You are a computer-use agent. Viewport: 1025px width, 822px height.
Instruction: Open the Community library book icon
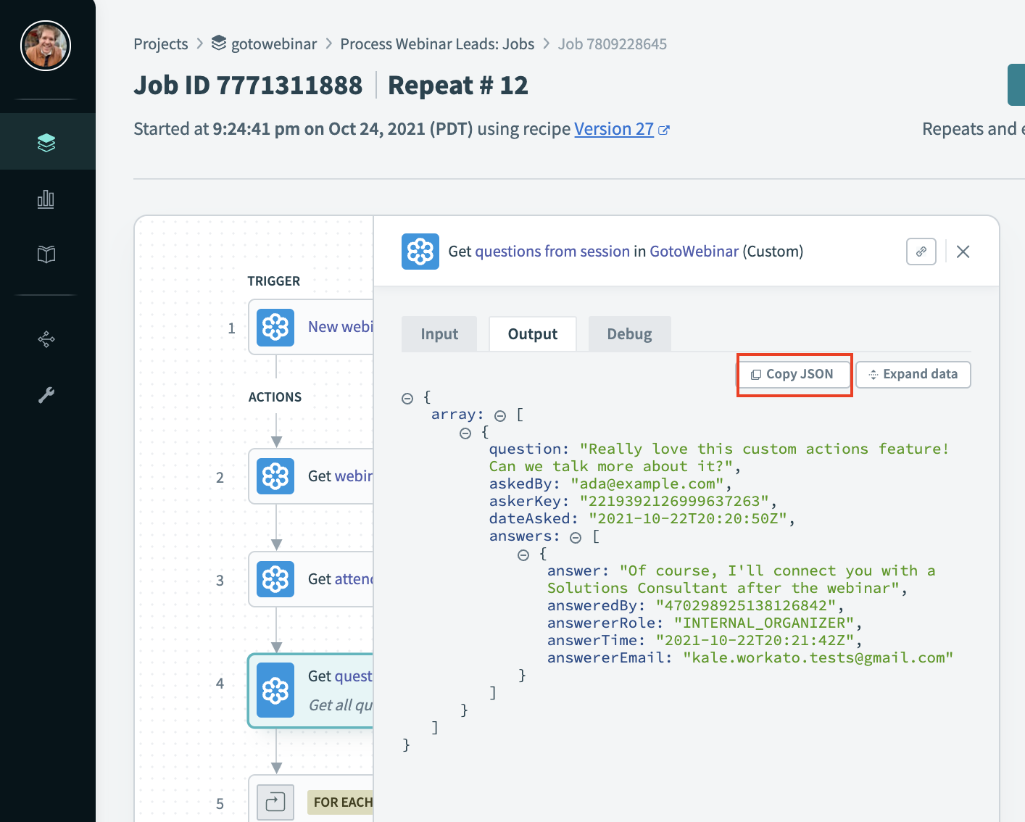click(46, 254)
